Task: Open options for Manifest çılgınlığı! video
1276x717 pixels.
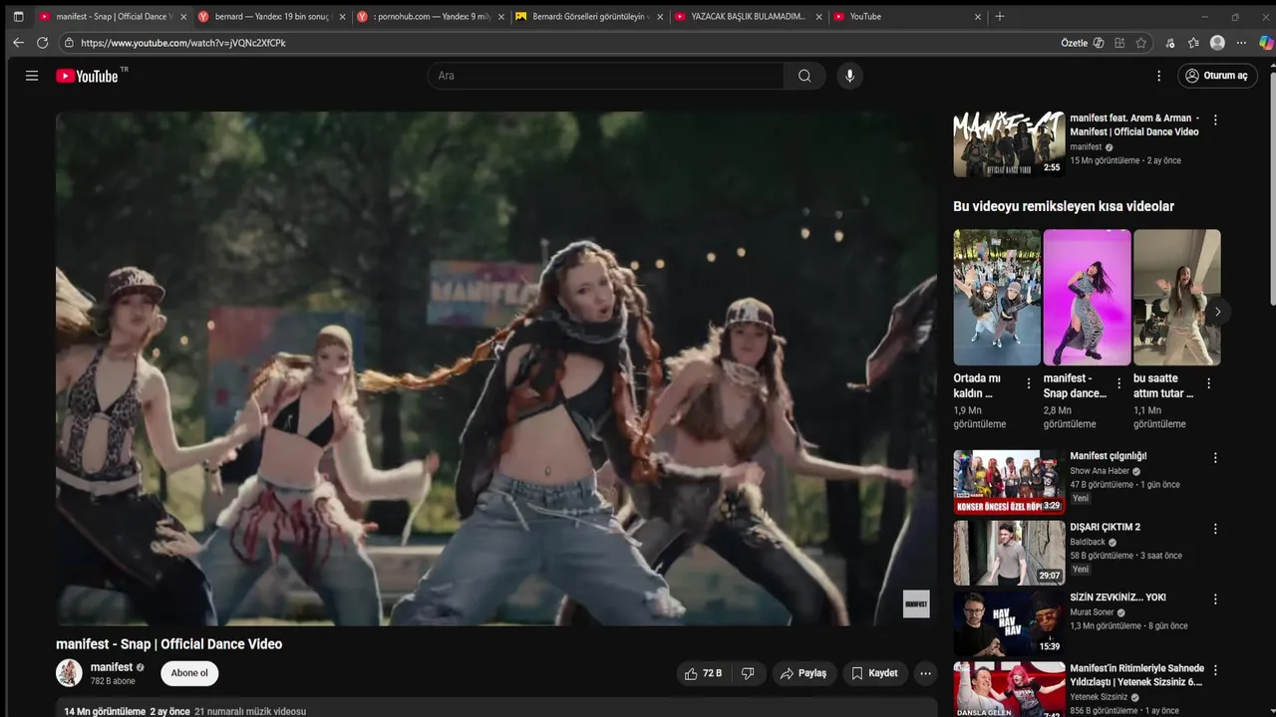Action: [x=1215, y=458]
